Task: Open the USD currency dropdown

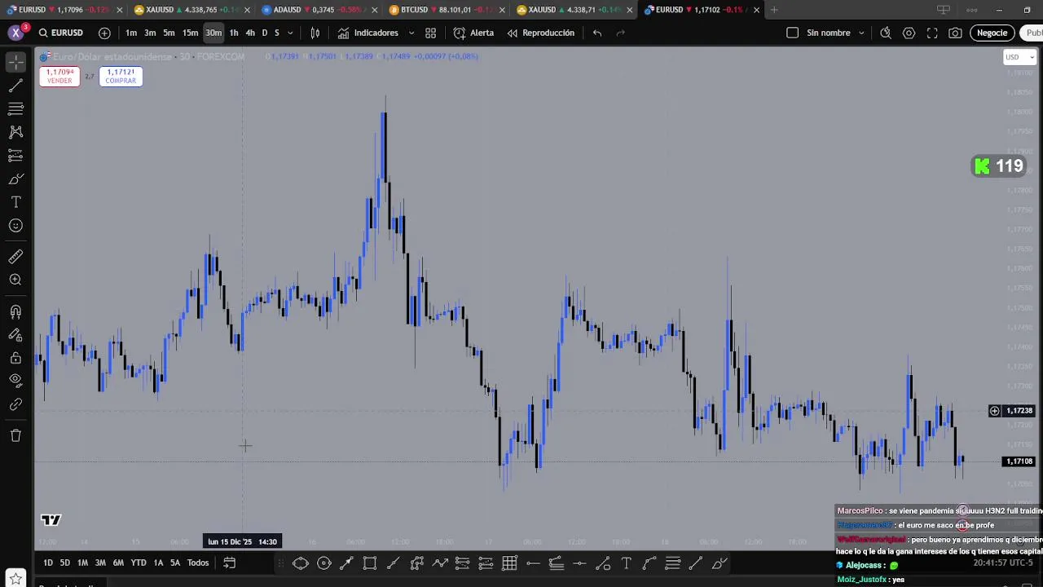Action: [1019, 57]
